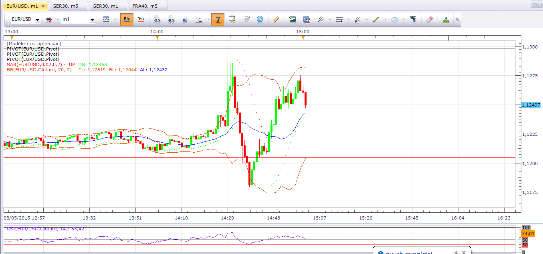Close the EUR/USD, m1 tab

(43, 6)
